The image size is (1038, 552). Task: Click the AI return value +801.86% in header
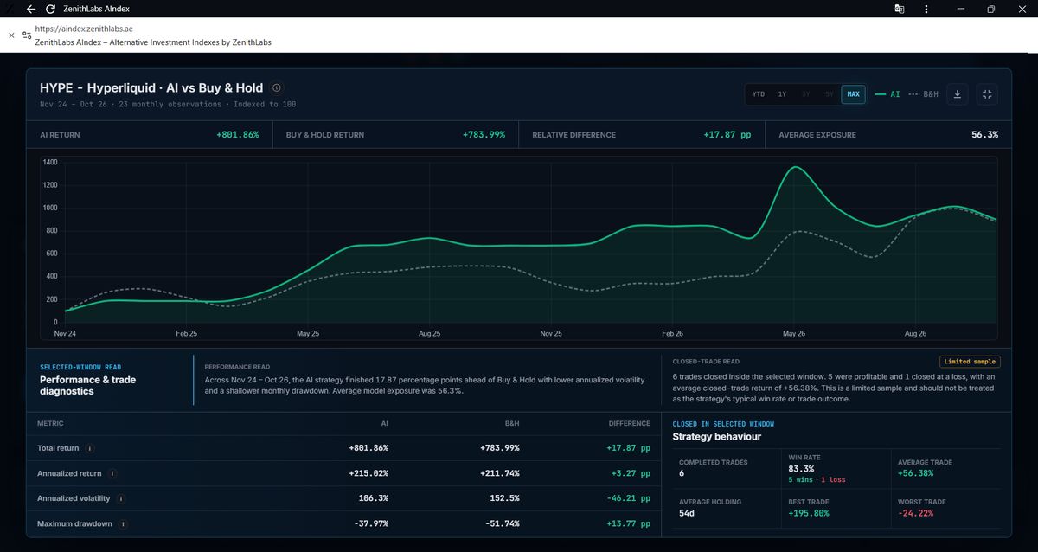tap(237, 135)
